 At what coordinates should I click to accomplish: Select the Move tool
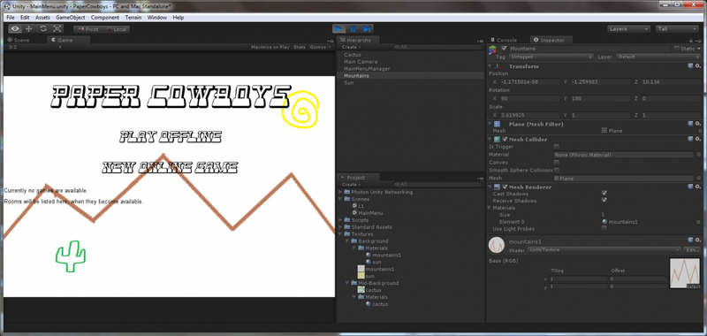click(x=29, y=29)
